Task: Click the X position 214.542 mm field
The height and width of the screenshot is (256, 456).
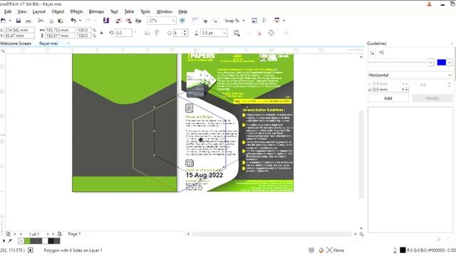Action: [19, 30]
